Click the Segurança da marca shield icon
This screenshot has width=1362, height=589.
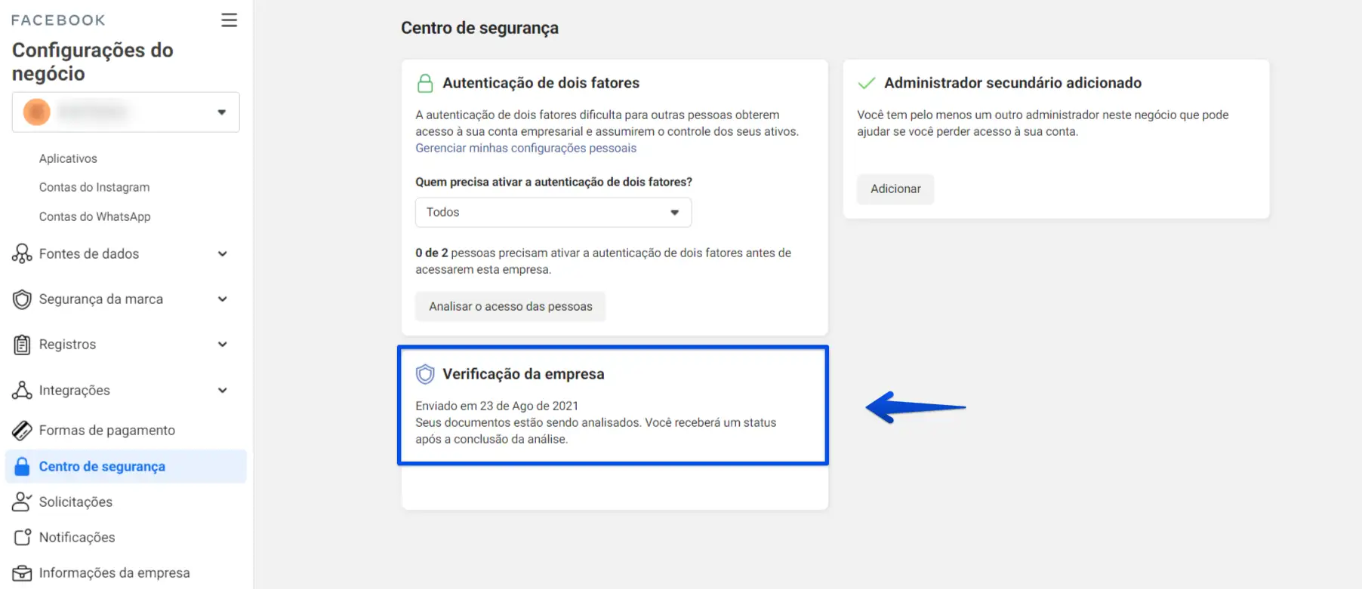[x=22, y=299]
